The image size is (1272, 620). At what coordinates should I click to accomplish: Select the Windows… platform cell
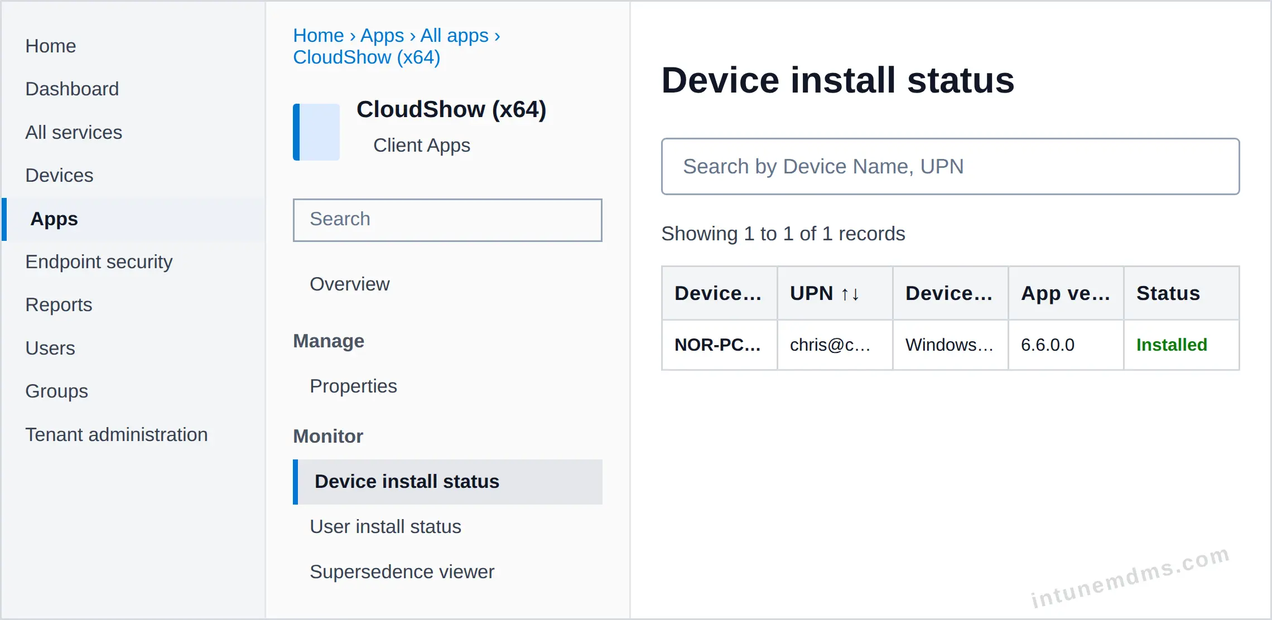[x=950, y=345]
